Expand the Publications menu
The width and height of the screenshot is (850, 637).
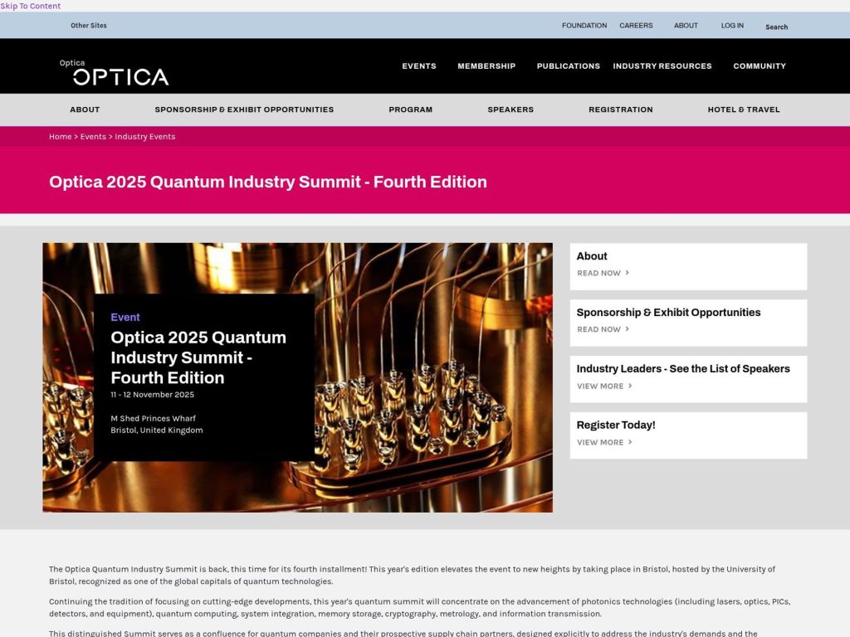tap(569, 66)
